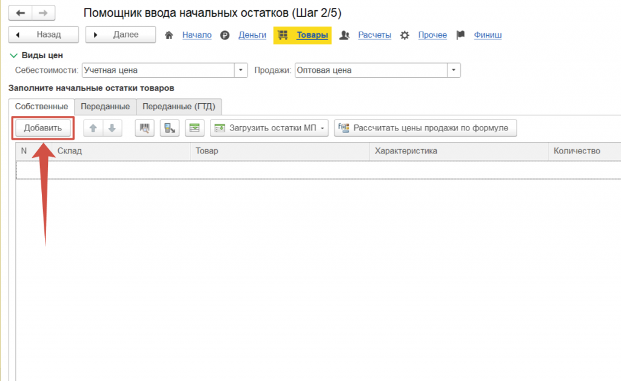Open the Продажи price type dropdown
This screenshot has height=381, width=621.
click(454, 70)
